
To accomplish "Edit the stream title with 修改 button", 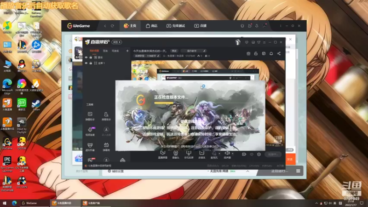I will coord(174,51).
